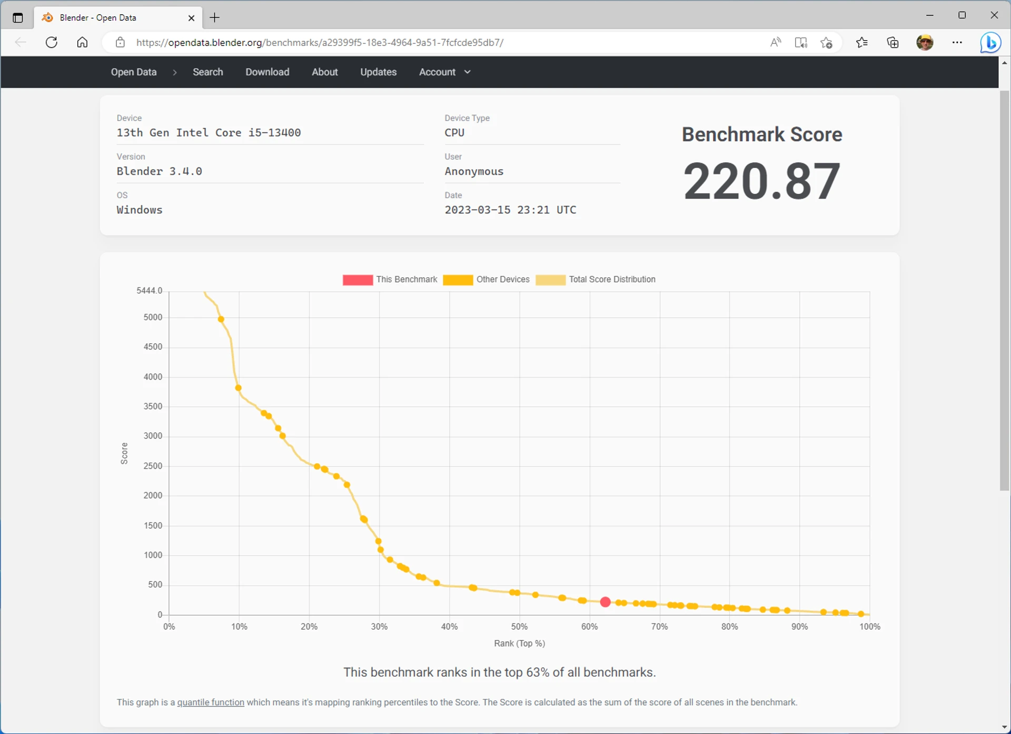Screen dimensions: 1011x734
Task: Click version text Blender 3.4.0
Action: click(x=160, y=171)
